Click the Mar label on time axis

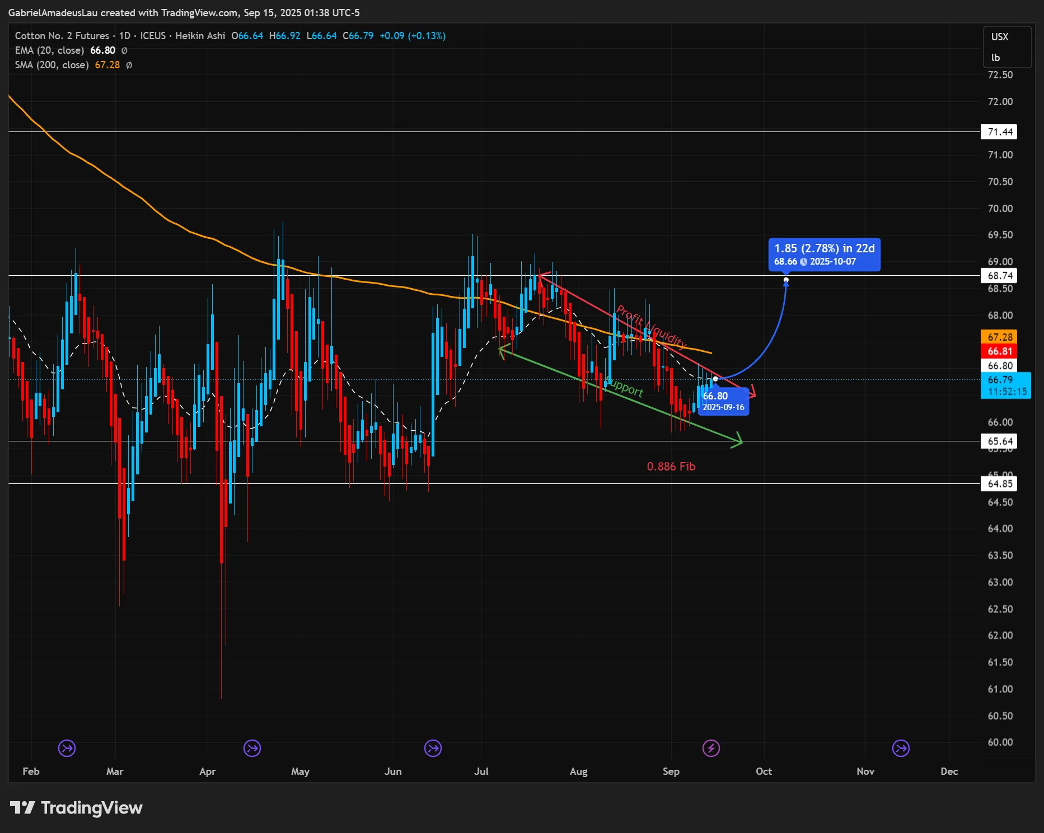[x=115, y=771]
